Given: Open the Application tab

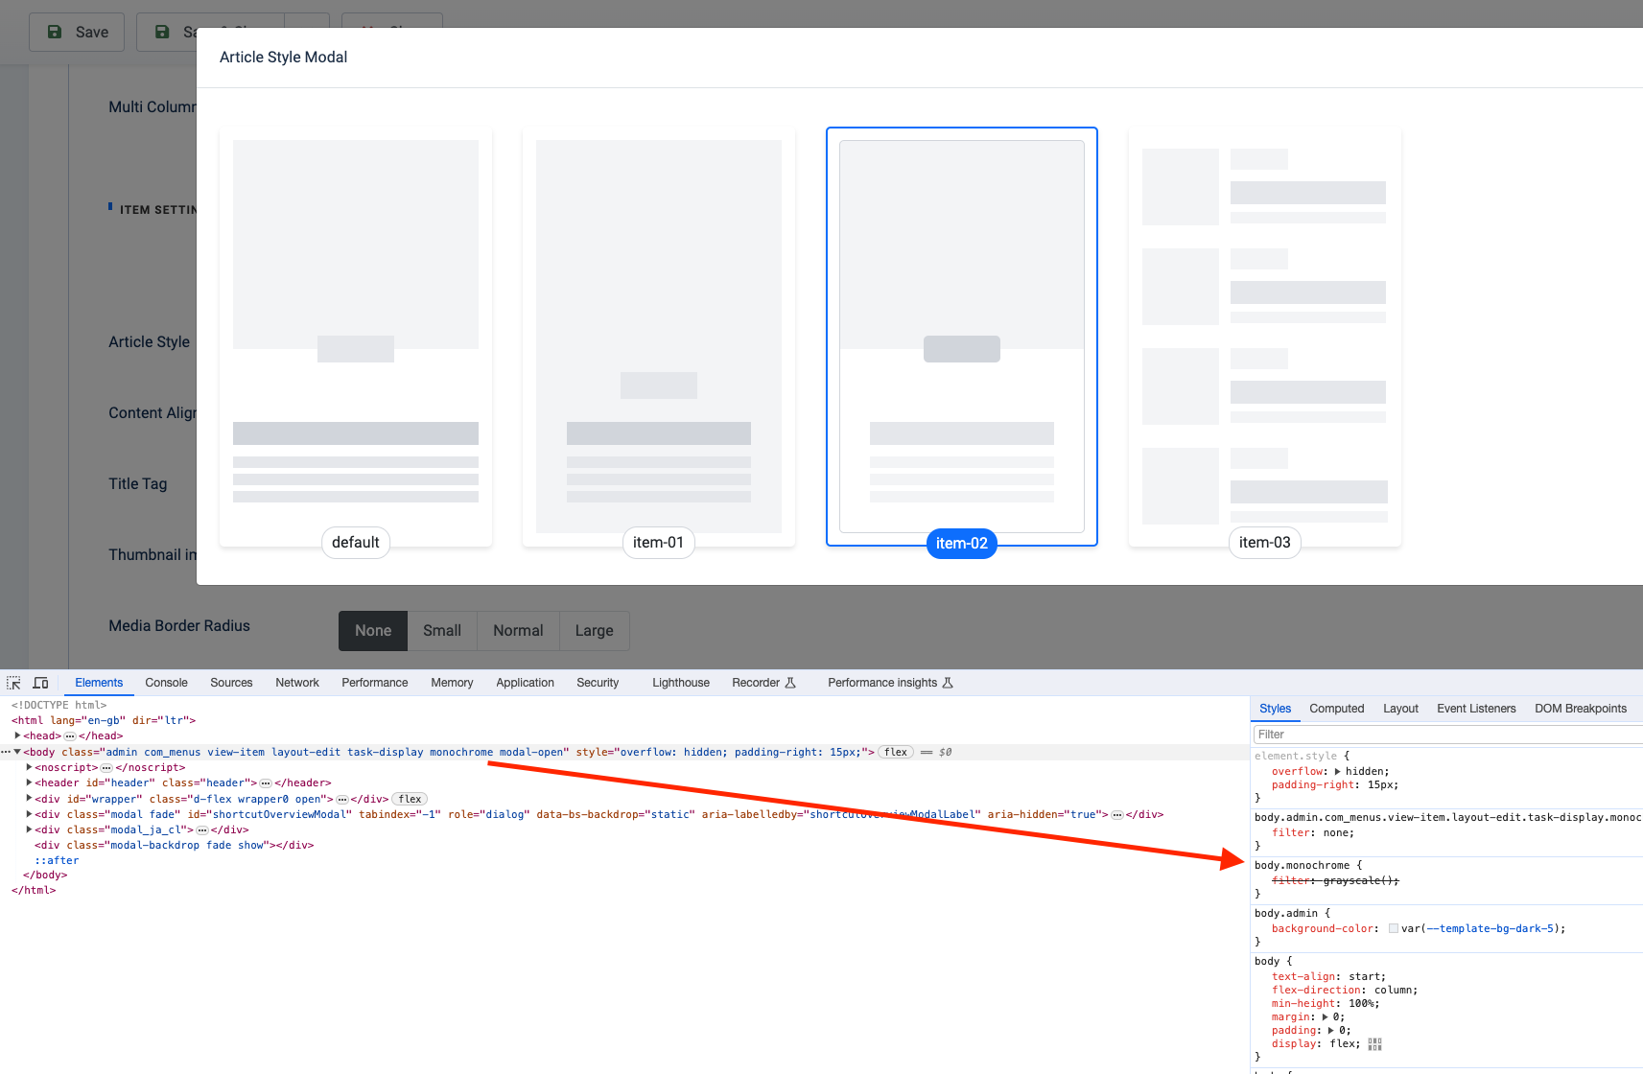Looking at the screenshot, I should tap(525, 683).
